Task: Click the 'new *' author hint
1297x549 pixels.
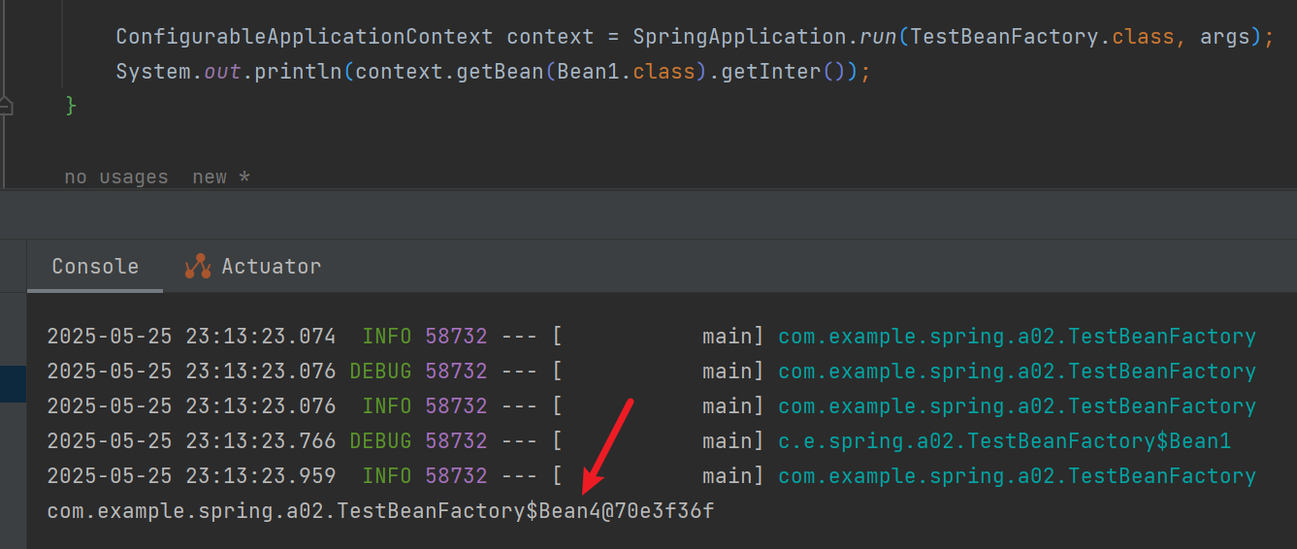Action: point(221,177)
